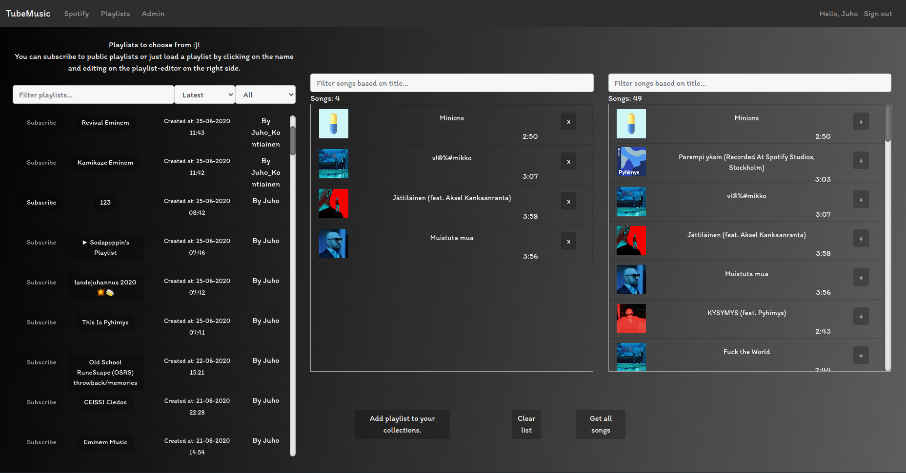Subscribe to Eminem Music playlist
Screen dimensions: 906x473
point(41,442)
